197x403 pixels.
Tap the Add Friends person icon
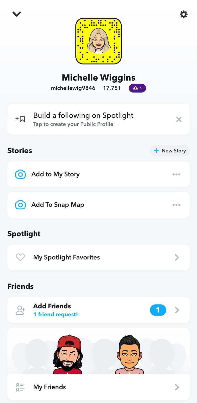pos(20,310)
